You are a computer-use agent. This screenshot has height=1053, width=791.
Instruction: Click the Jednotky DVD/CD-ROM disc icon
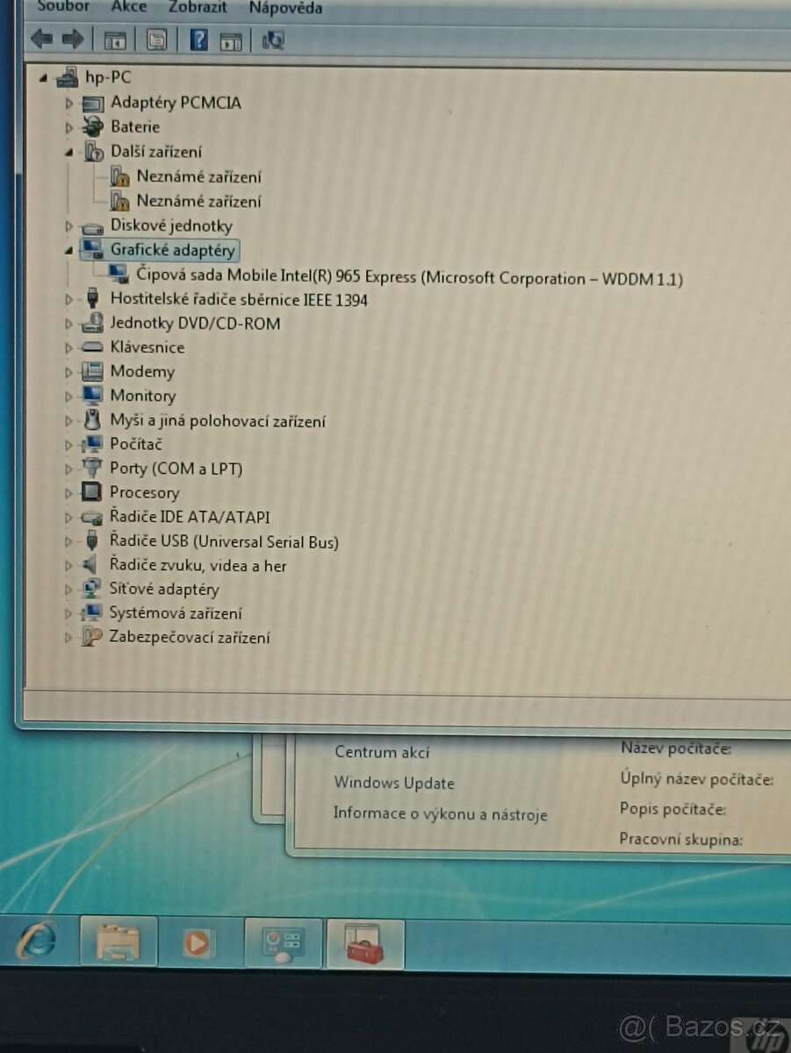coord(92,323)
